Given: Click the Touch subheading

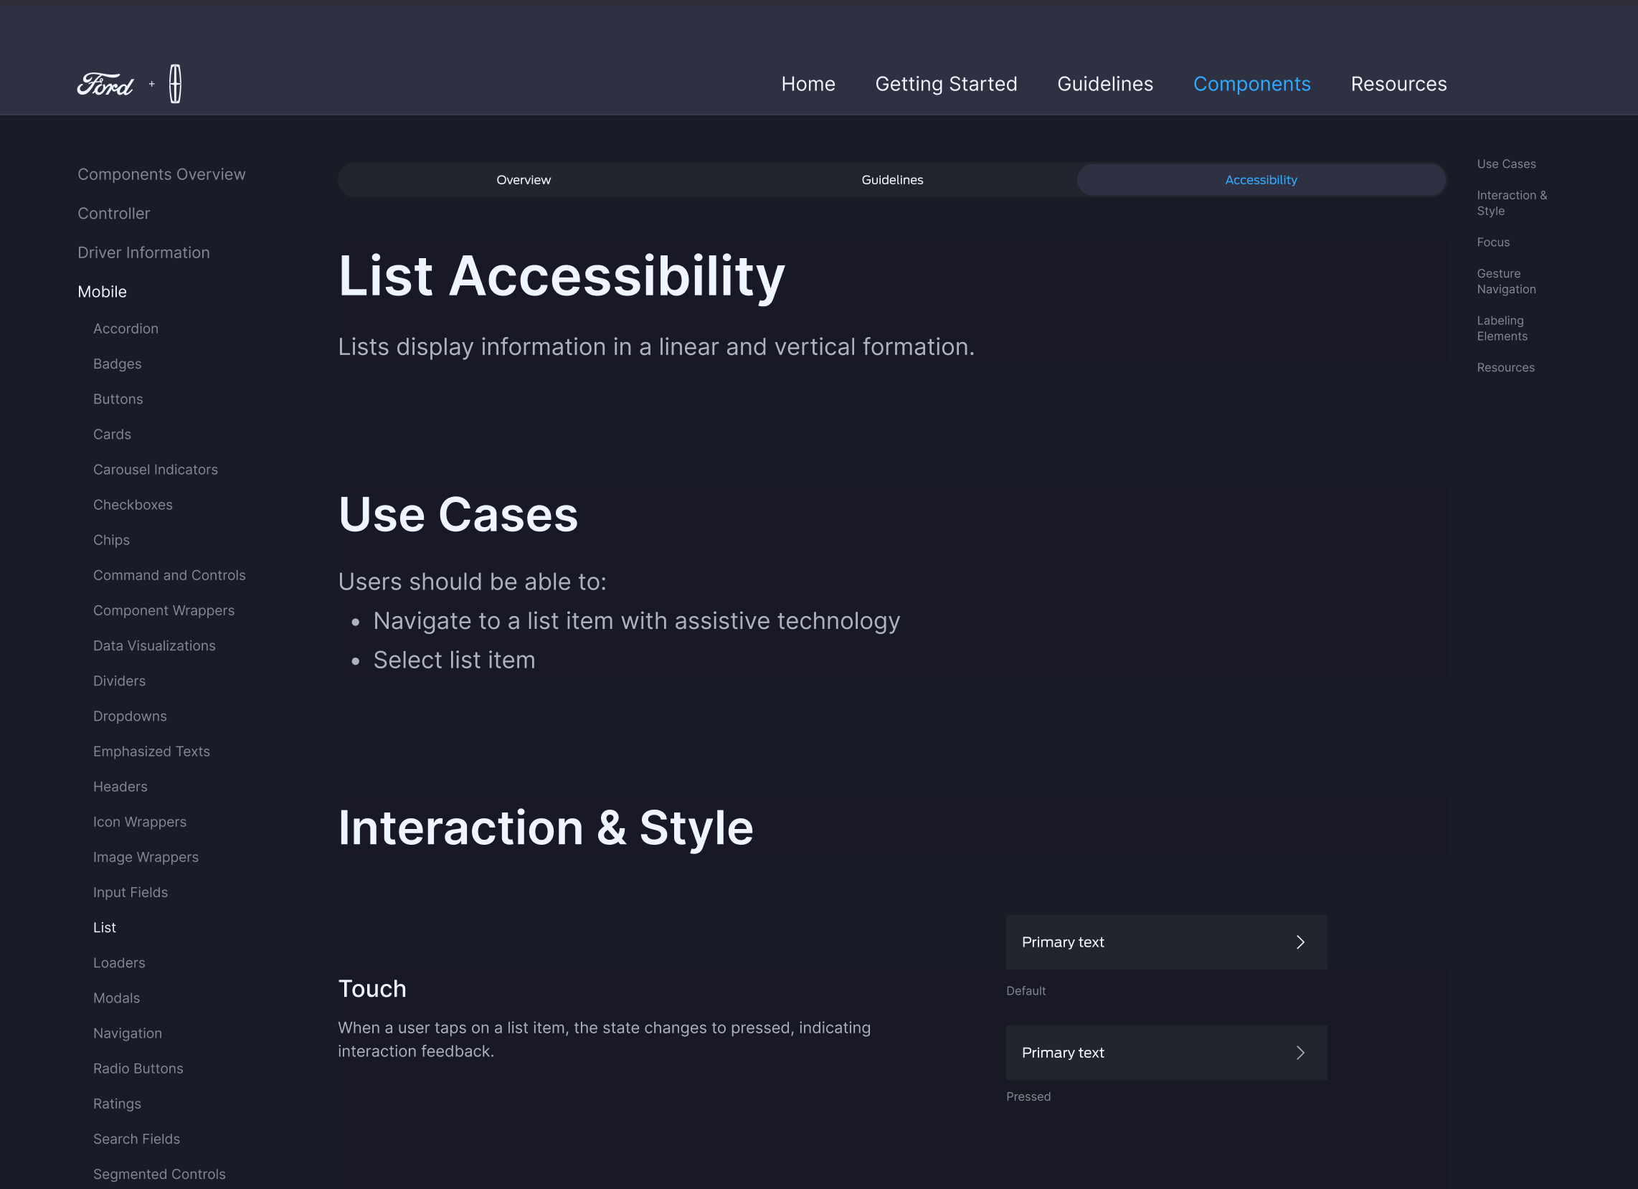Looking at the screenshot, I should point(372,989).
